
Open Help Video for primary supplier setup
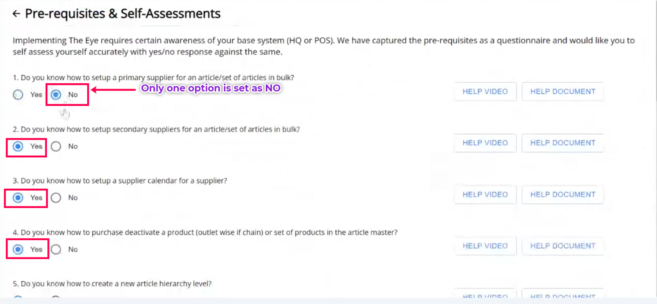(485, 91)
